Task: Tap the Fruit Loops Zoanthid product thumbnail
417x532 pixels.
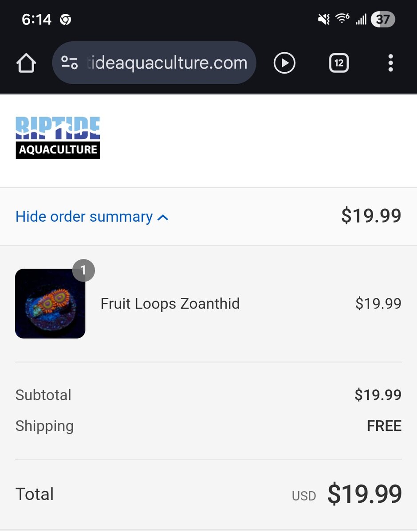Action: (x=50, y=304)
